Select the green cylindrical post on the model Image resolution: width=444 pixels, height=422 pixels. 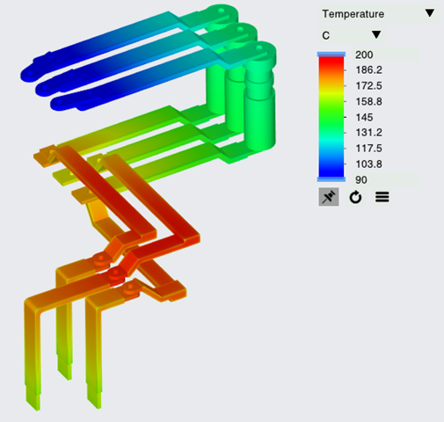(259, 117)
